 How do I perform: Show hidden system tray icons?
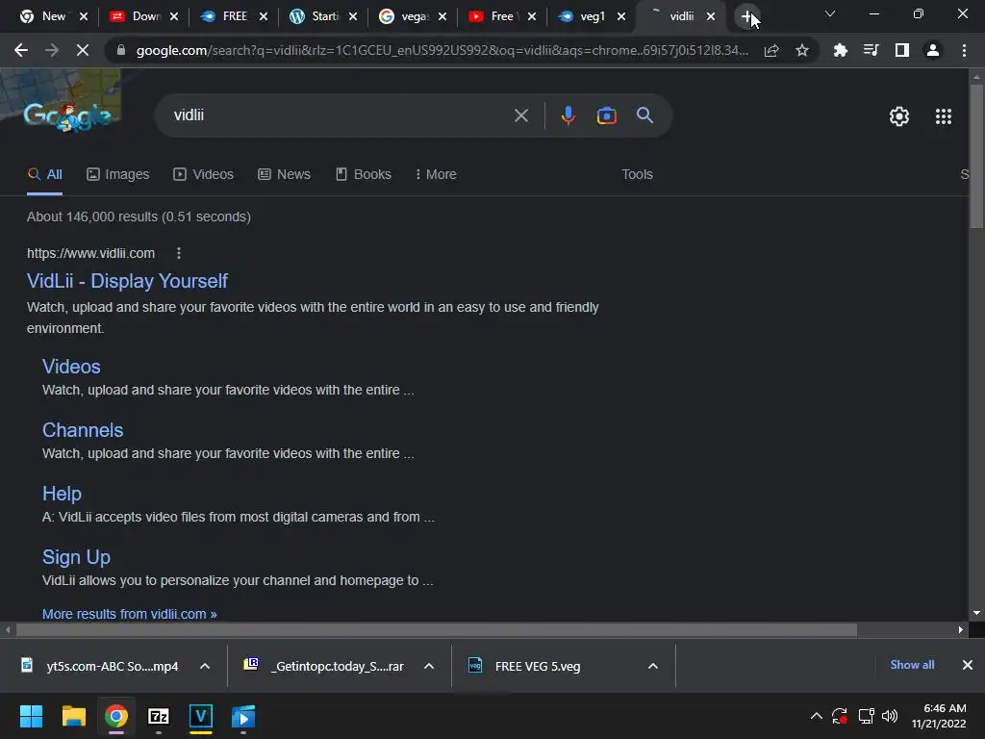(x=816, y=716)
